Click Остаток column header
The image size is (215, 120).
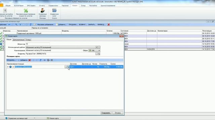pos(110,31)
